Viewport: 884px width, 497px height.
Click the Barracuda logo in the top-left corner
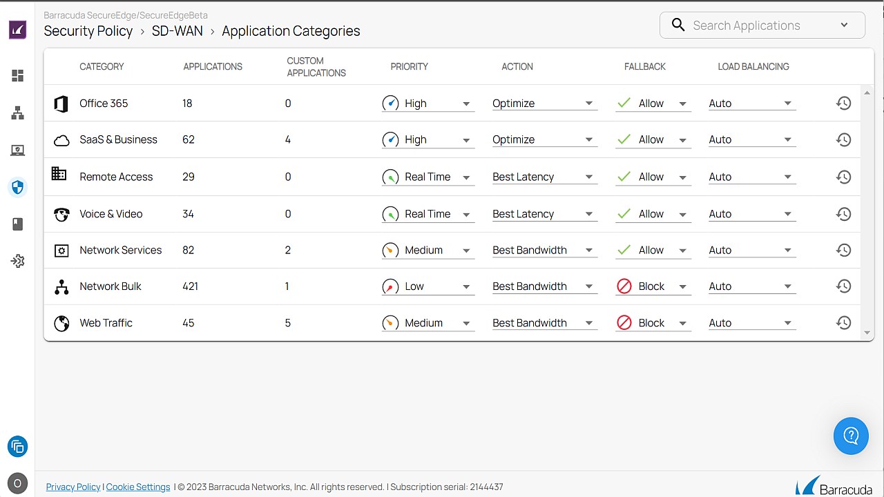18,30
